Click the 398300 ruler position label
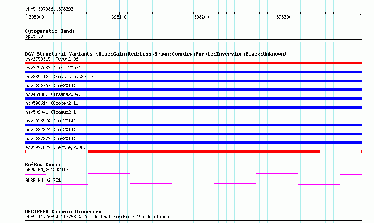 (x=284, y=17)
